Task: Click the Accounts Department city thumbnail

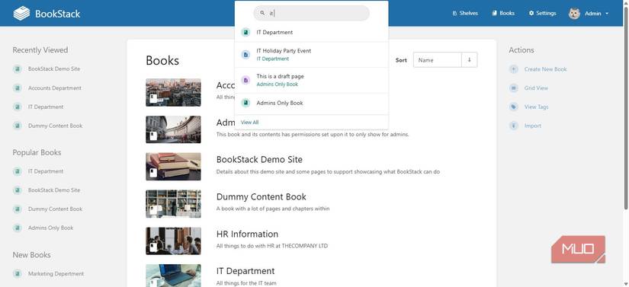Action: [x=173, y=92]
